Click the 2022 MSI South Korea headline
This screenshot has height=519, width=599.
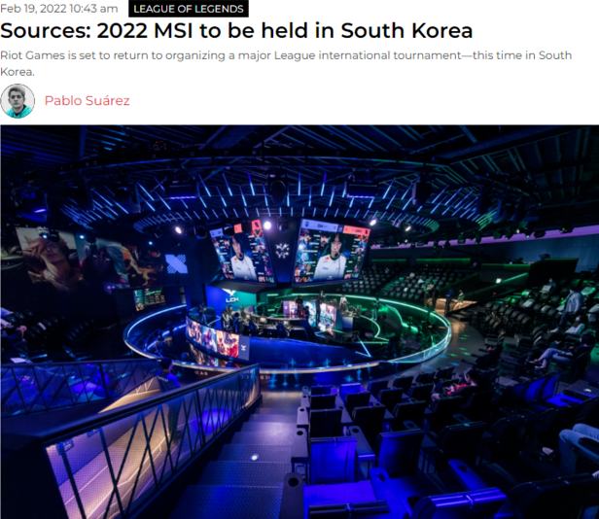click(236, 30)
